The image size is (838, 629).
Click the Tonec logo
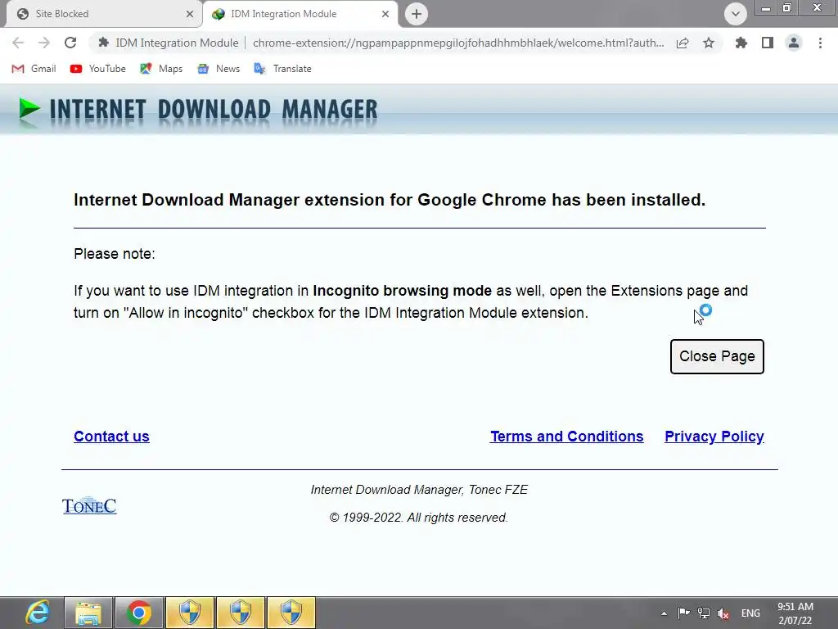[x=89, y=505]
